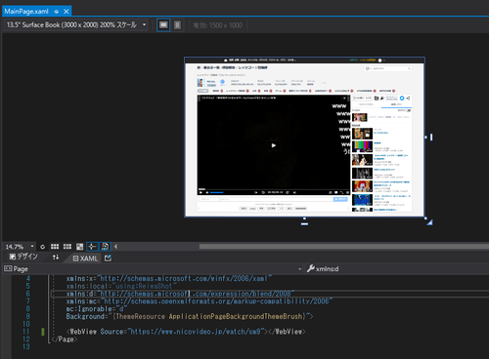Switch to the XAML tab

85,259
